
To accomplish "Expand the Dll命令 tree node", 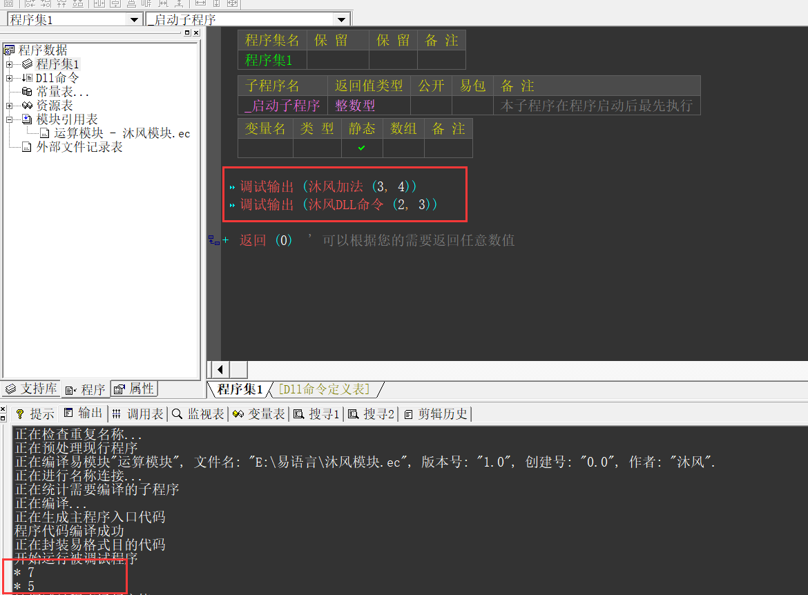I will (9, 78).
